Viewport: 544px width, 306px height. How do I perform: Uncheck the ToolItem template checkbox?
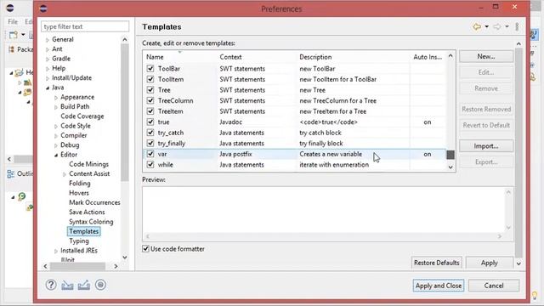(x=150, y=79)
